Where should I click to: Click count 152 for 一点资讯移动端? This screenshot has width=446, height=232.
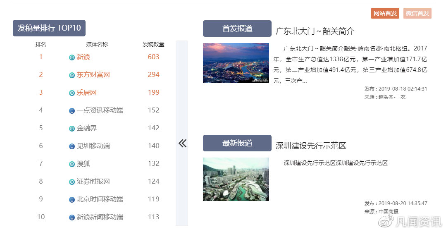(154, 110)
